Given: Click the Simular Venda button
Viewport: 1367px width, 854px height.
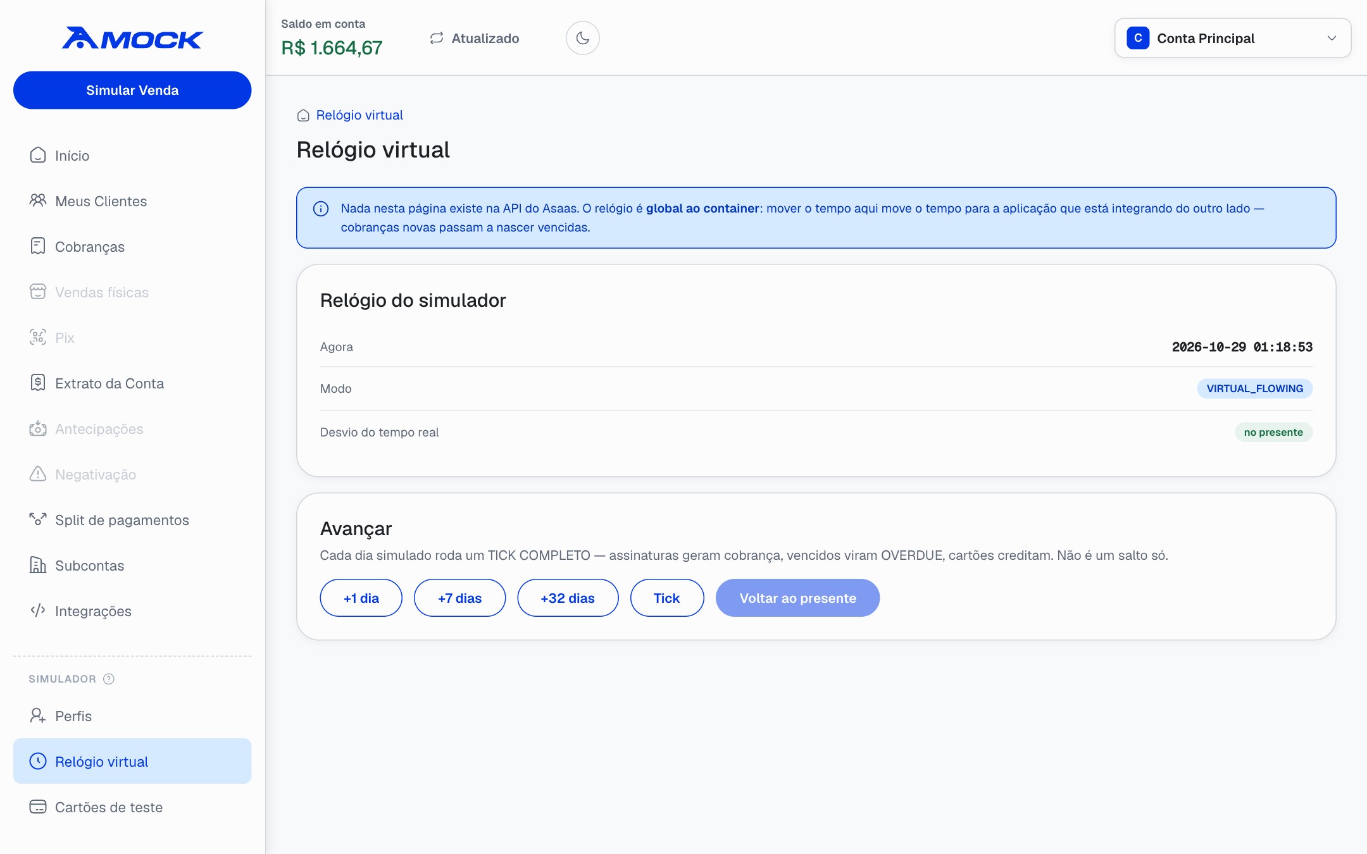Looking at the screenshot, I should click(132, 90).
